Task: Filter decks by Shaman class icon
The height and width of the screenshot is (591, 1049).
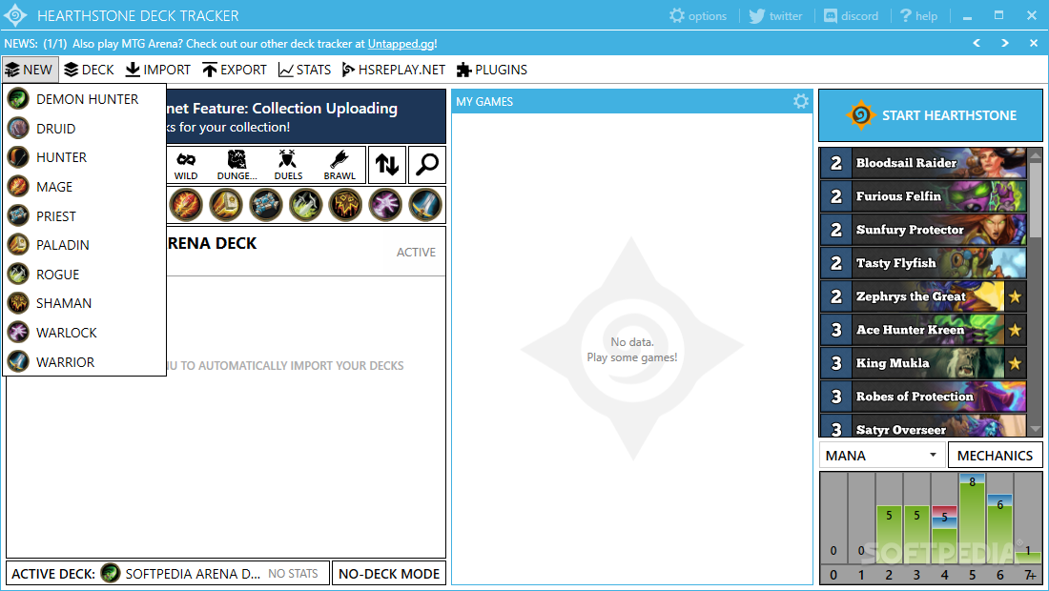Action: click(345, 205)
